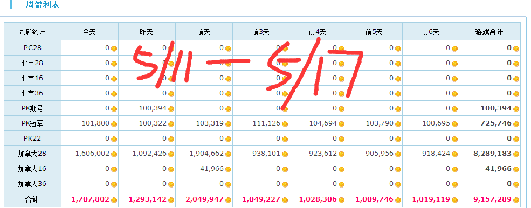Click coin icon beside 1,293,142 total
Screen dimensions: 531x208
point(171,200)
